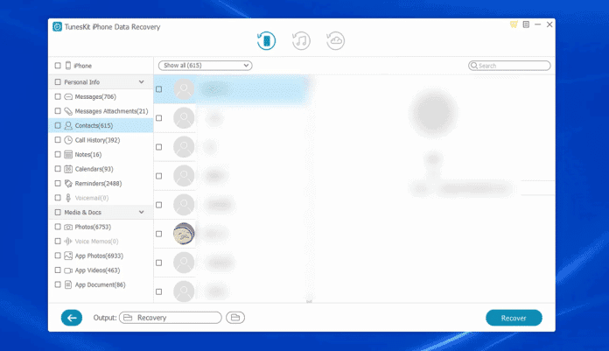Select Recover from iTunes backup icon

(301, 40)
